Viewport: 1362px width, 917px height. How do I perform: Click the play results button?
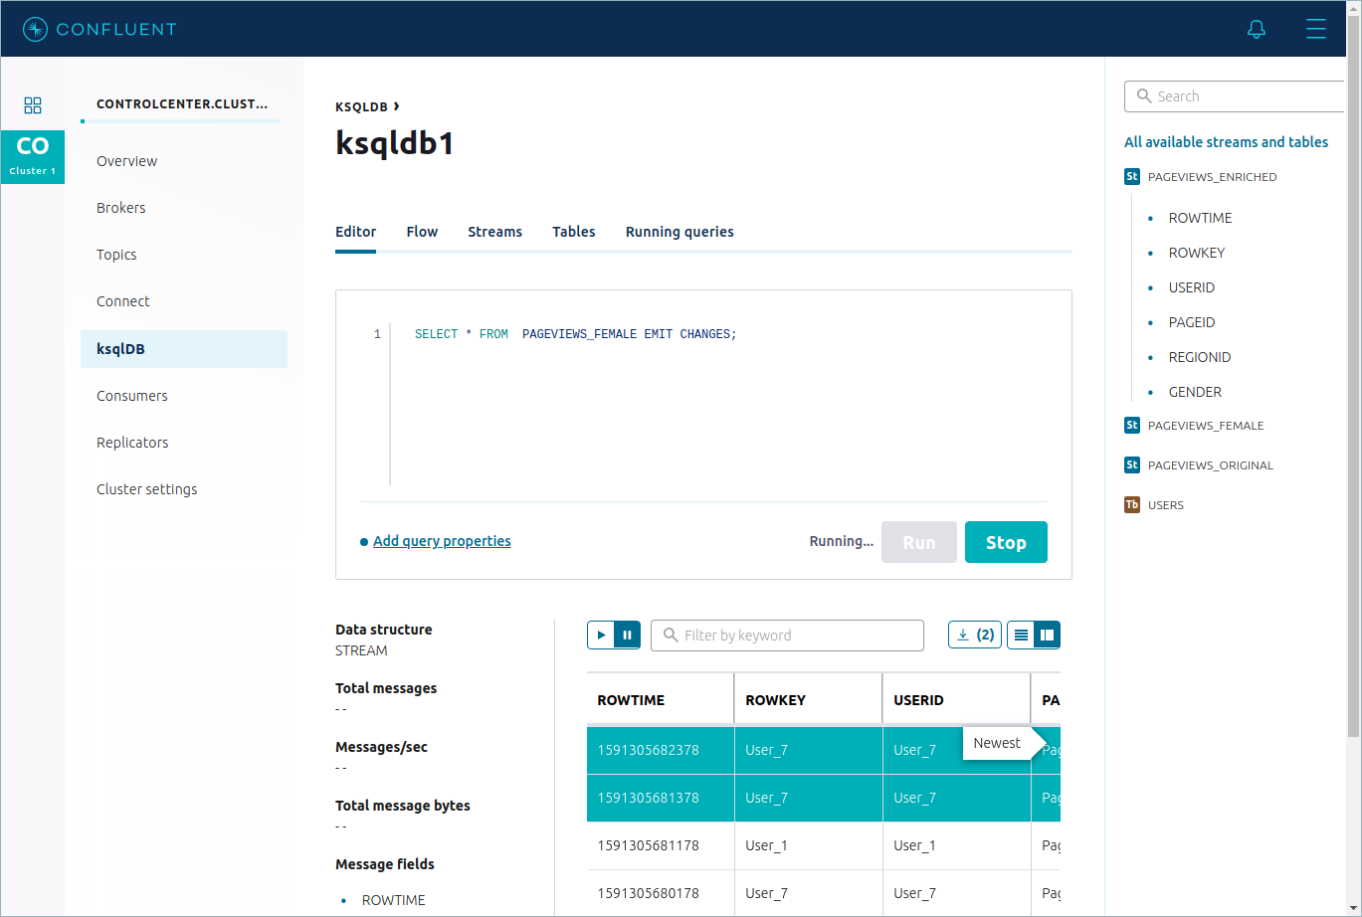(x=601, y=635)
